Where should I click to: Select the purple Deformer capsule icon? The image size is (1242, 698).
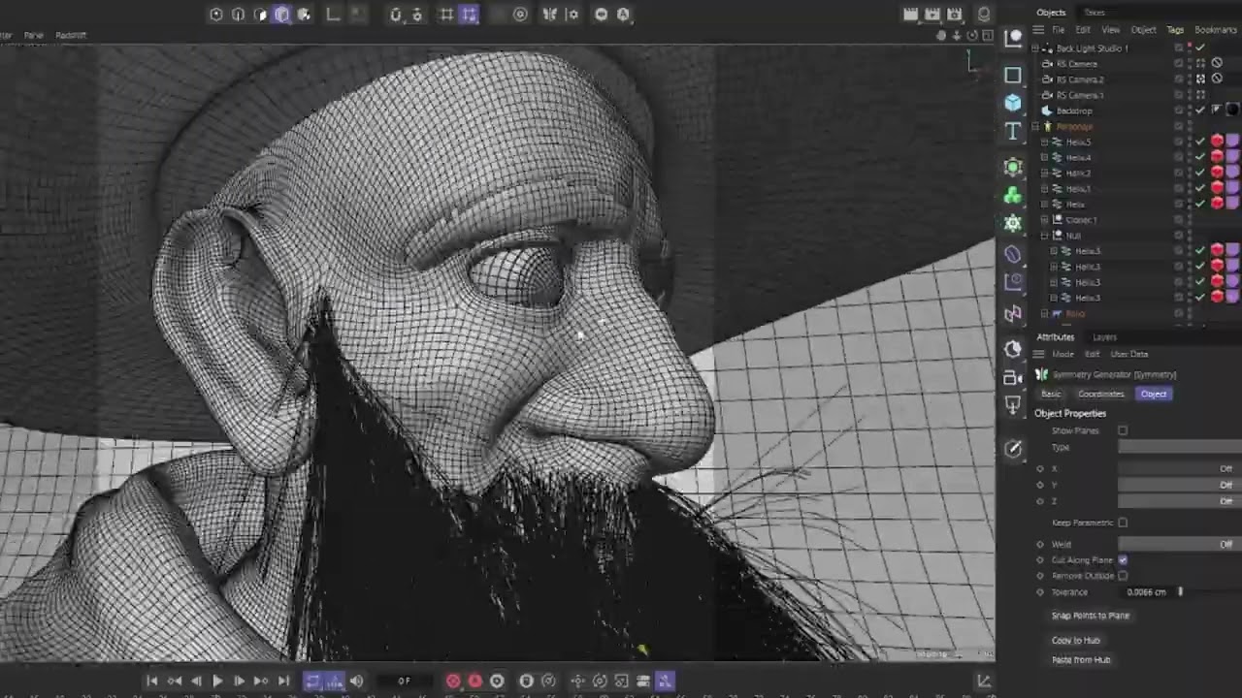pos(1013,254)
